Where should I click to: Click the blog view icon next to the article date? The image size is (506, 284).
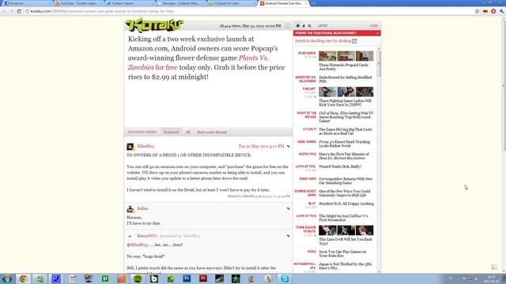pos(287,26)
